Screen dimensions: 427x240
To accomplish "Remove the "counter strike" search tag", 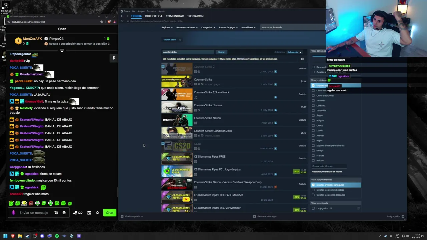I will point(180,40).
